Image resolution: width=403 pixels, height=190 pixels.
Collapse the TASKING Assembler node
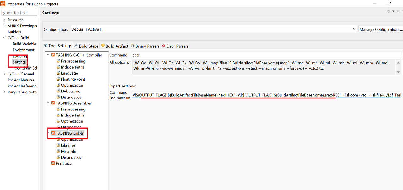(48, 103)
